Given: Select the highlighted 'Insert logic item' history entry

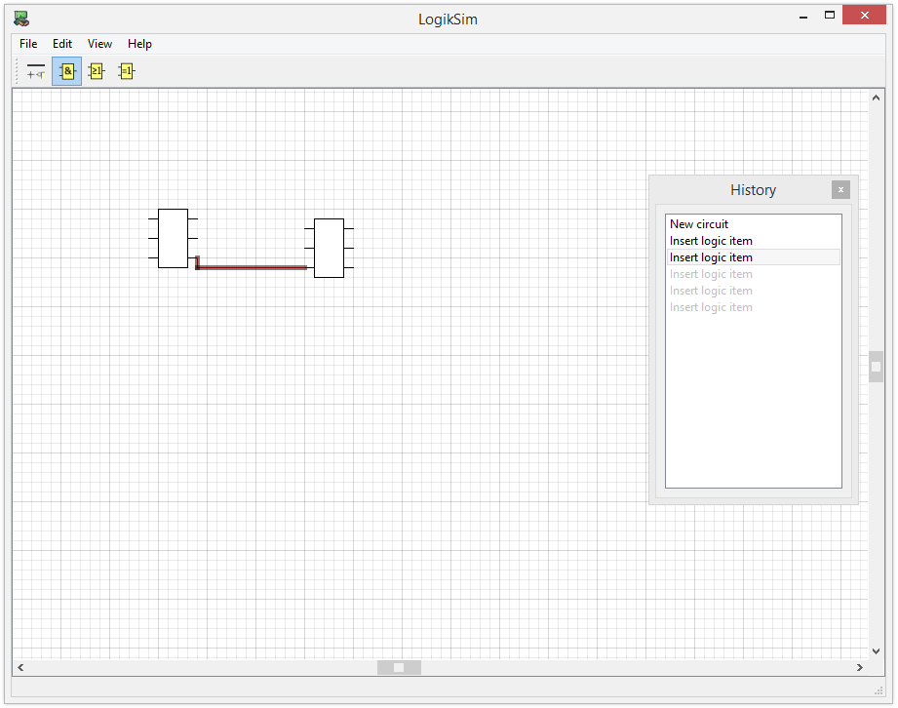Looking at the screenshot, I should pyautogui.click(x=711, y=257).
